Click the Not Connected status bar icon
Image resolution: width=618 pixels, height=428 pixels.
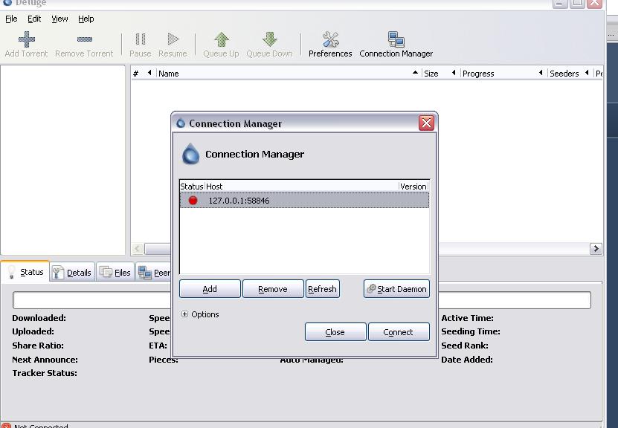click(x=6, y=425)
